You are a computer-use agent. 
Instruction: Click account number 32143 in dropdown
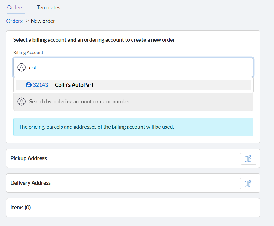click(41, 85)
